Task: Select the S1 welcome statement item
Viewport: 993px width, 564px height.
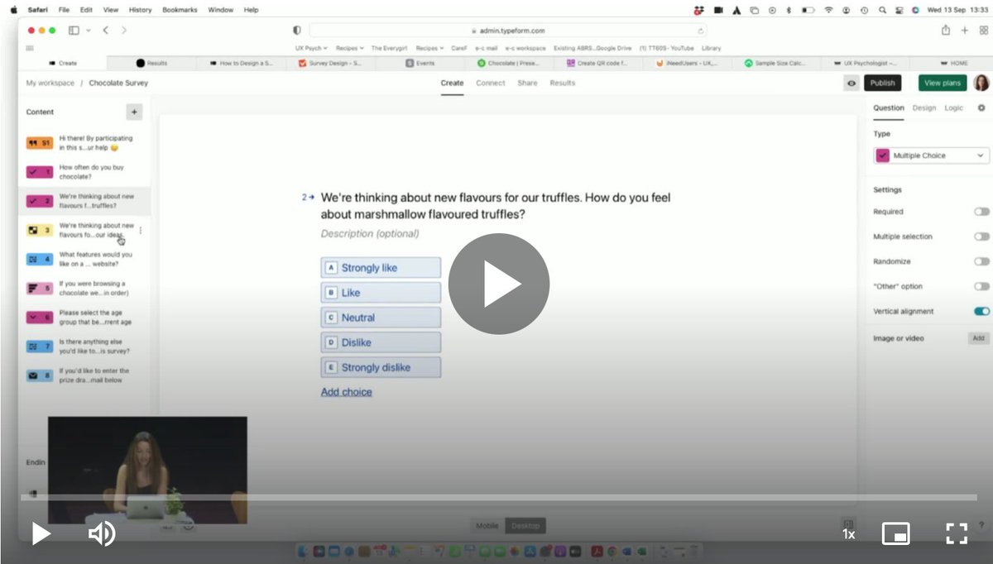Action: click(x=84, y=143)
